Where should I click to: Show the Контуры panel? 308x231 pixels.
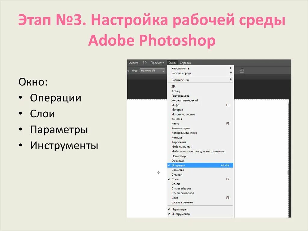tap(200, 138)
